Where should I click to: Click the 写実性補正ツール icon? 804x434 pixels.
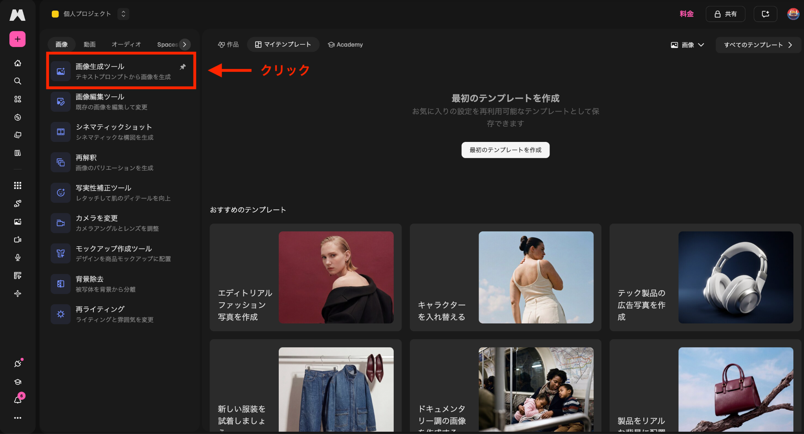click(x=60, y=192)
